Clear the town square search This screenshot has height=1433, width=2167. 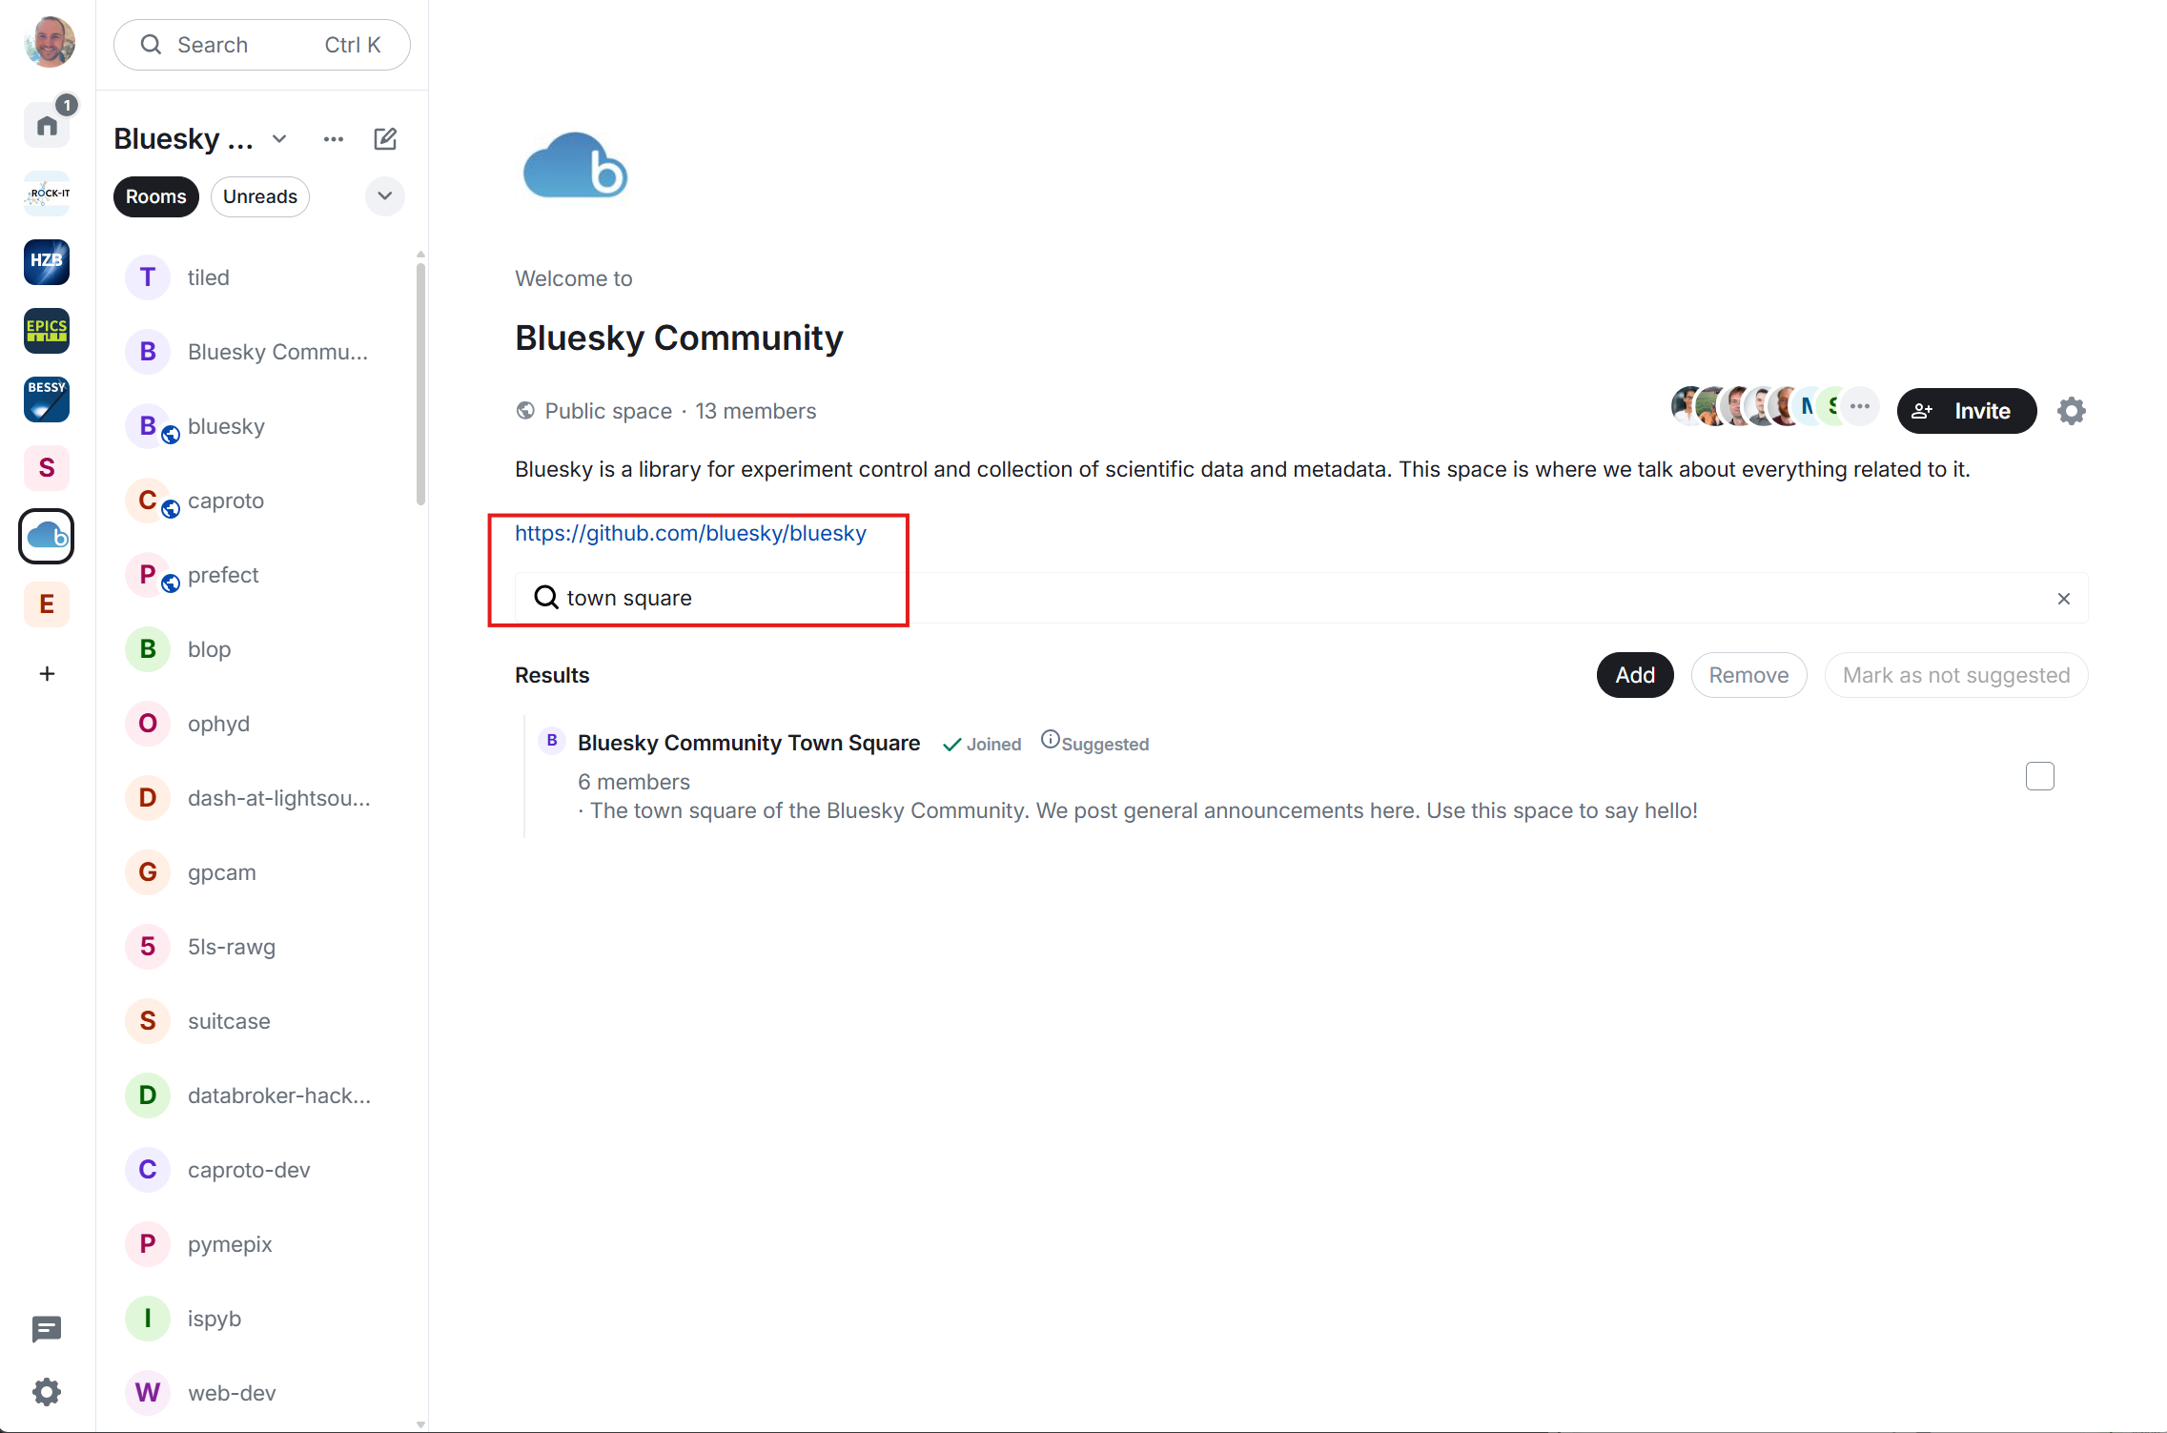click(2064, 599)
